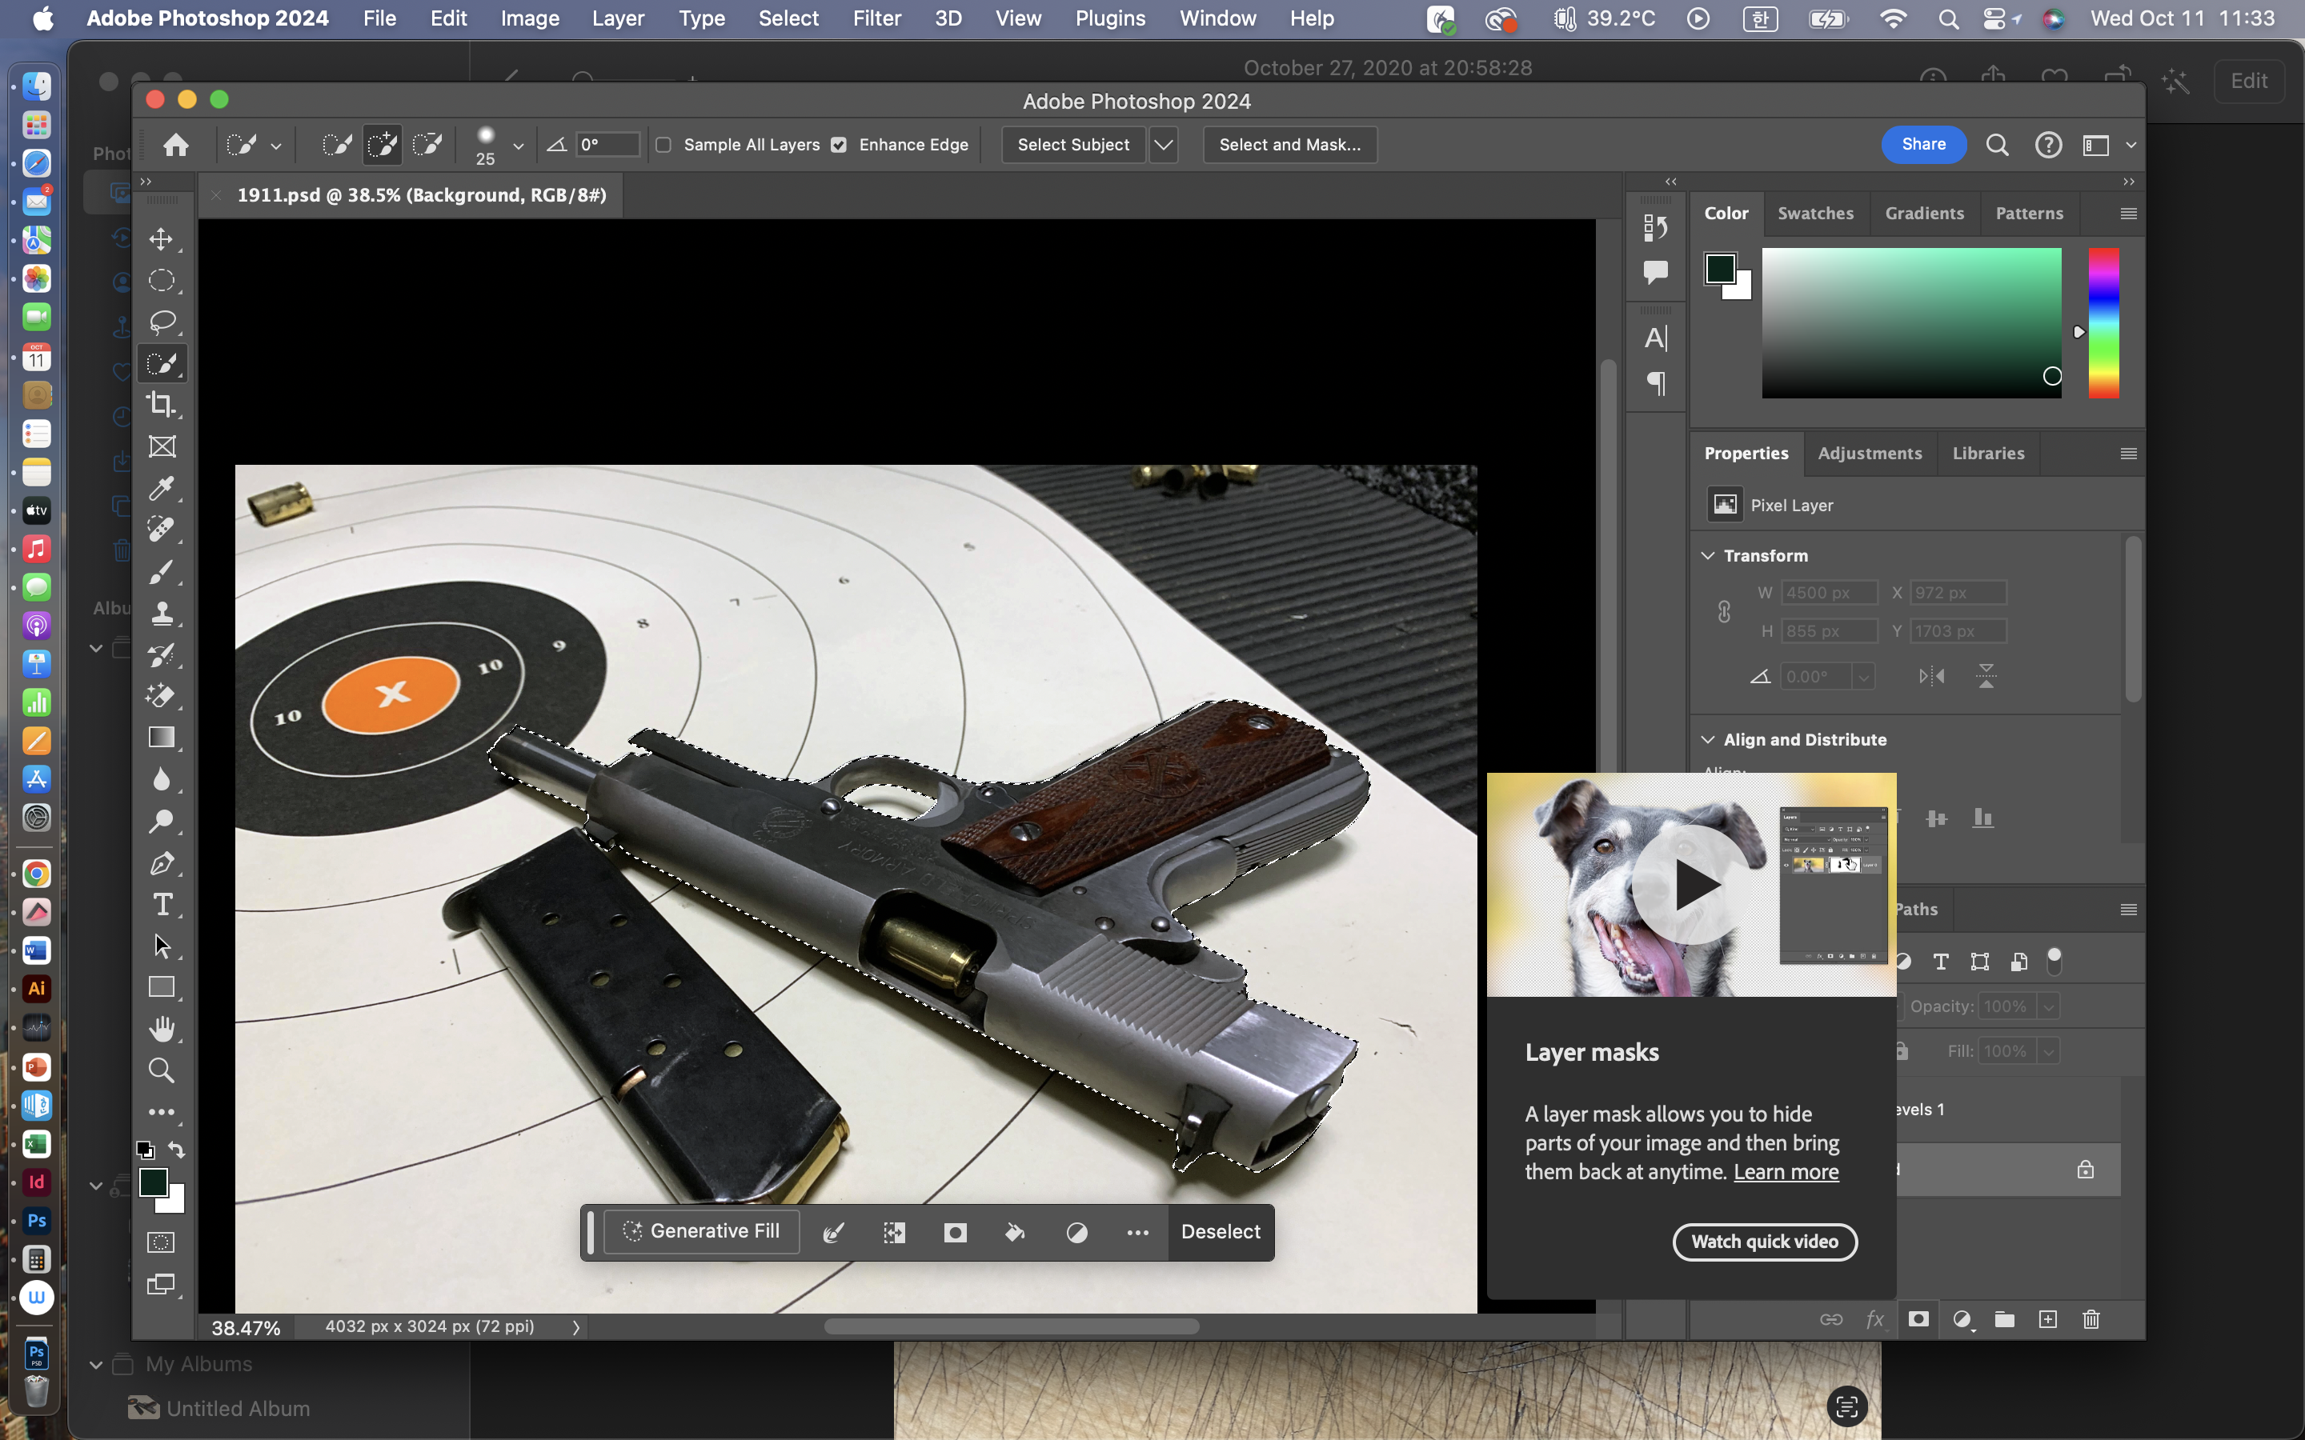Select the Hand tool

point(161,1029)
